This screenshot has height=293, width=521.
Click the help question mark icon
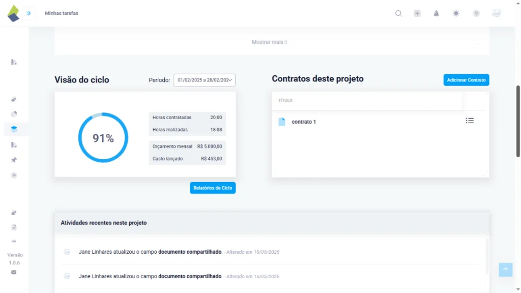[x=476, y=13]
